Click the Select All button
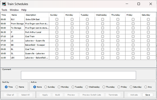Image resolution: width=157 pixels, height=100 pixels. pos(25,95)
